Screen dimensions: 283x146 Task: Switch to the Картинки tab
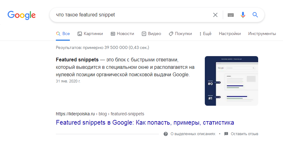click(90, 34)
